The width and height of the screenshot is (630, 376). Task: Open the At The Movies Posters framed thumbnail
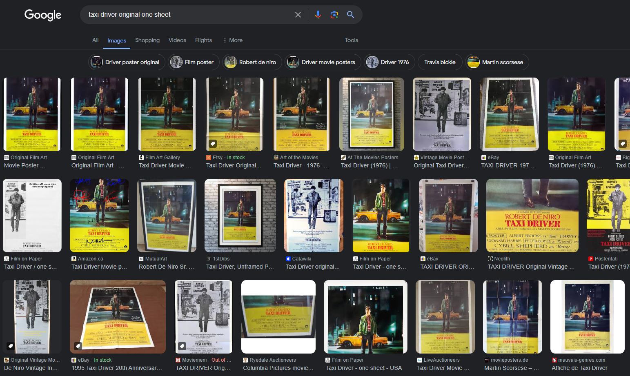pyautogui.click(x=372, y=114)
